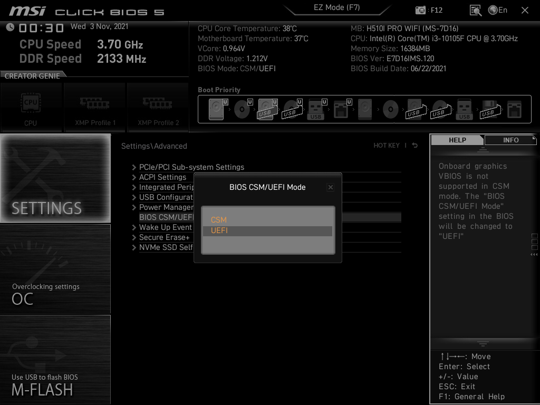Expand the Secure Erase+ entry
The height and width of the screenshot is (405, 540).
tap(164, 237)
